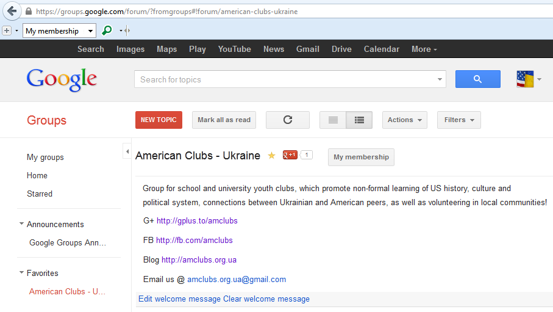Open Search in the Google black bar
Image resolution: width=553 pixels, height=312 pixels.
point(91,49)
